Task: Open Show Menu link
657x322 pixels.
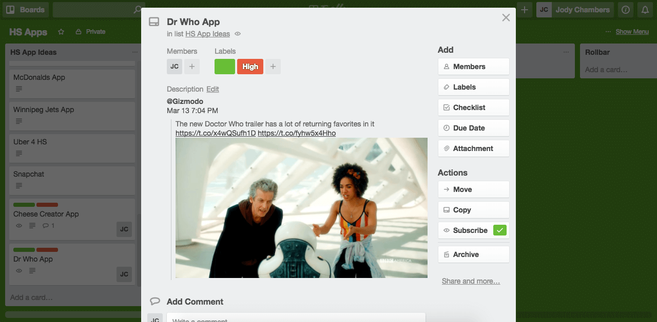Action: click(632, 32)
